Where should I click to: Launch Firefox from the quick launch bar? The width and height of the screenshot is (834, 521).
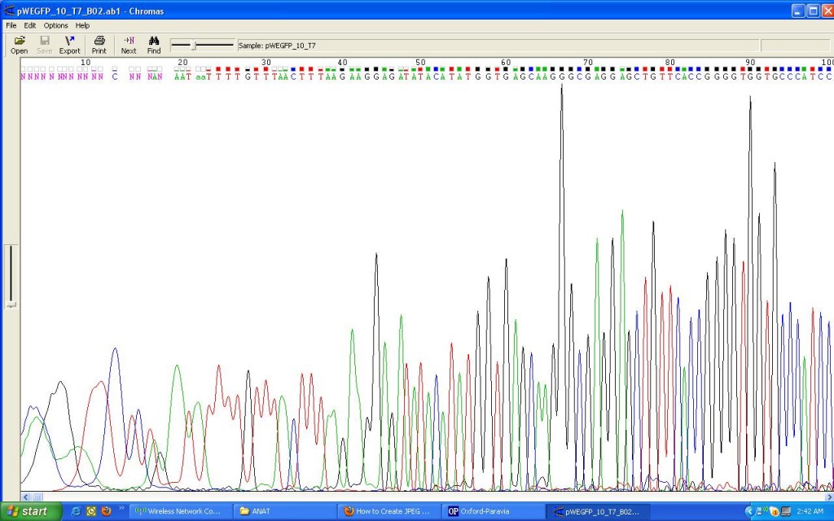[106, 511]
